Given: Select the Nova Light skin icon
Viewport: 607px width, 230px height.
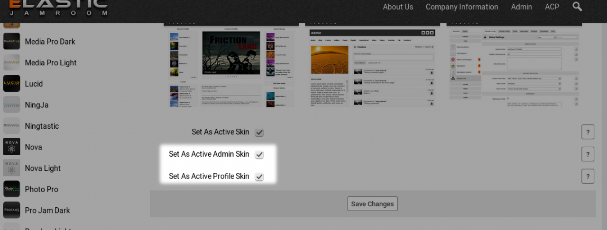Looking at the screenshot, I should coord(11,168).
